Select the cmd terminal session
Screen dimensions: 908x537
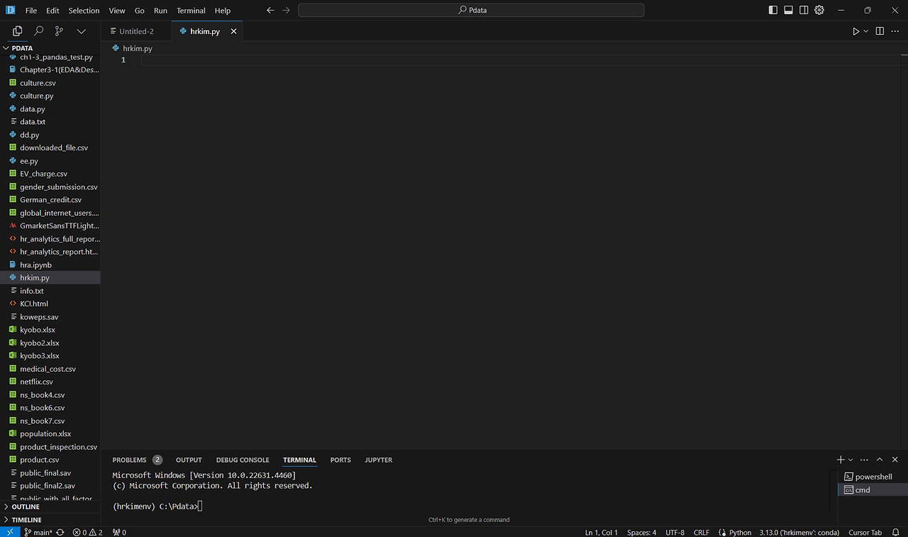(x=872, y=490)
